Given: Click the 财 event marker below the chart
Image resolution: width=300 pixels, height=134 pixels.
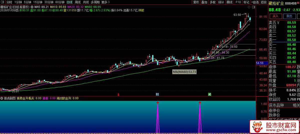Looking at the screenshot, I should (x=157, y=94).
